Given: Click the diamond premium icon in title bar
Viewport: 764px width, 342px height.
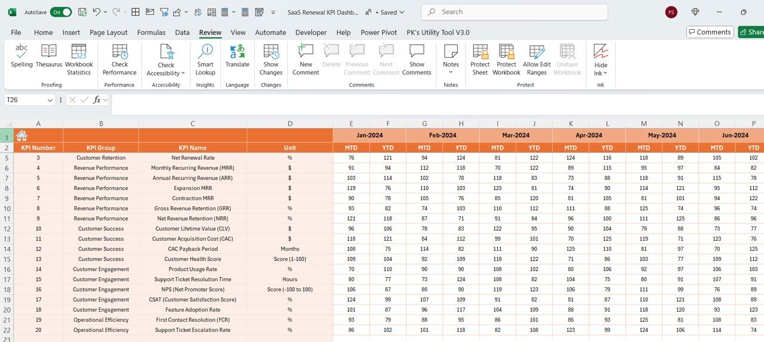Looking at the screenshot, I should tap(695, 12).
